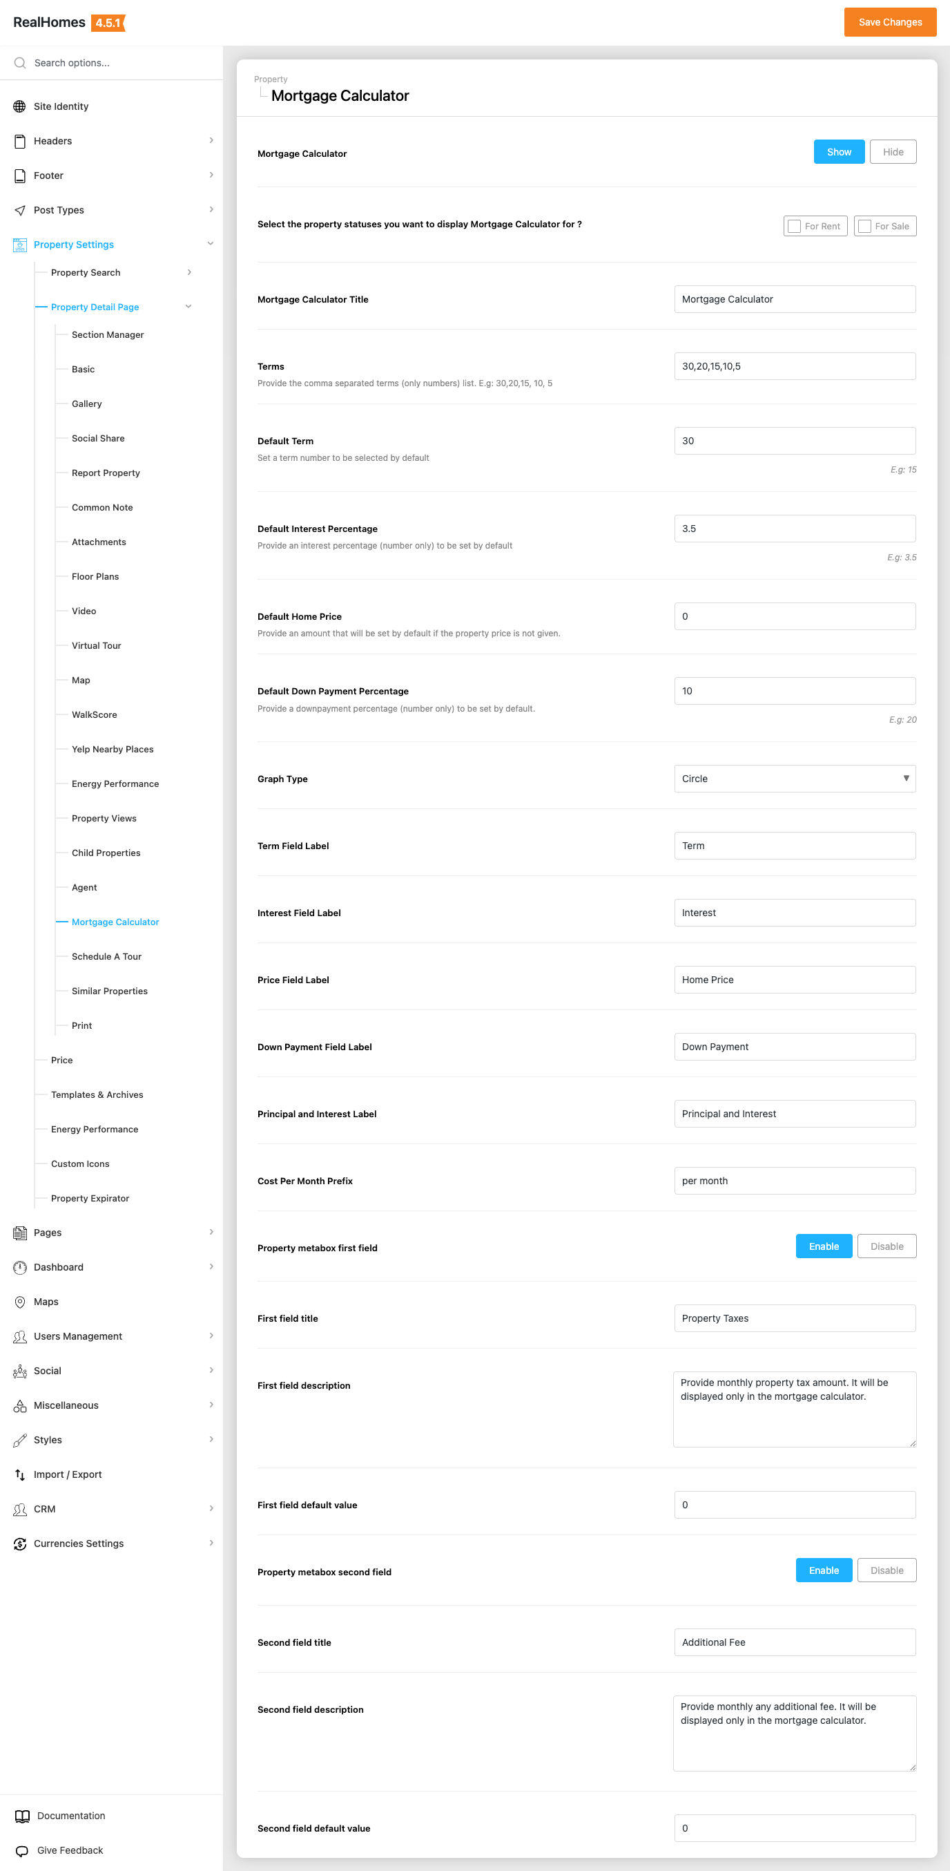
Task: Collapse the Property Detail Page submenu
Action: pyautogui.click(x=188, y=307)
